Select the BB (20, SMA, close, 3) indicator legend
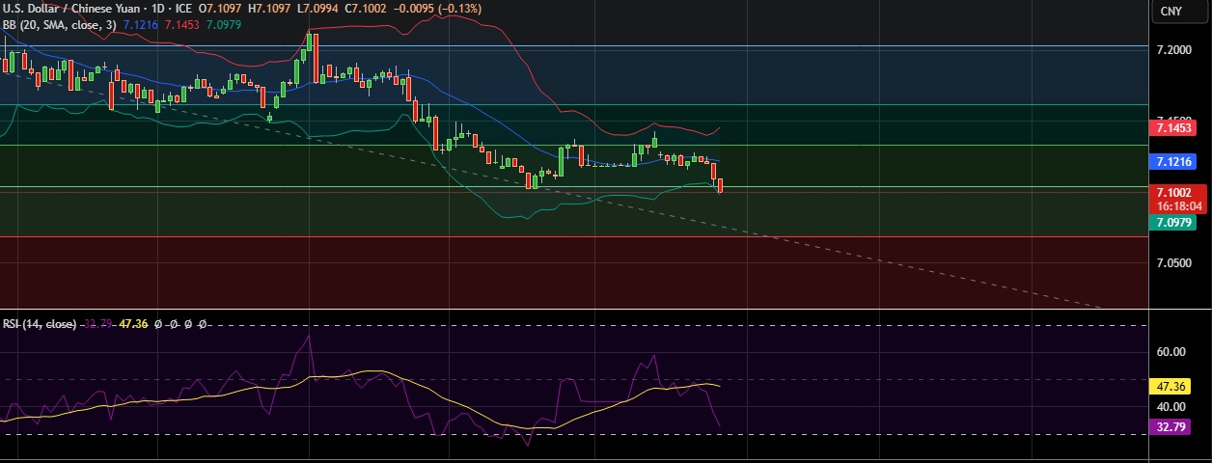This screenshot has width=1212, height=463. [x=59, y=24]
